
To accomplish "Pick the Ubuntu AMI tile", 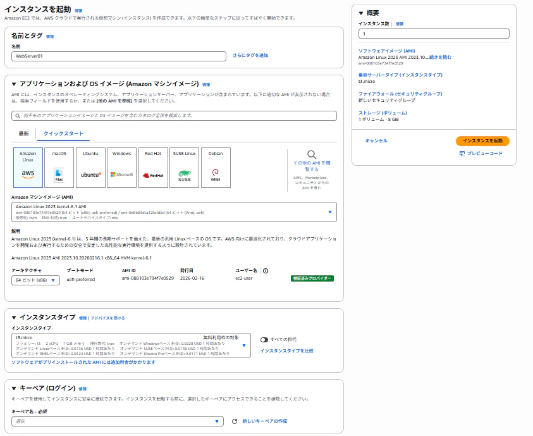I will [90, 167].
